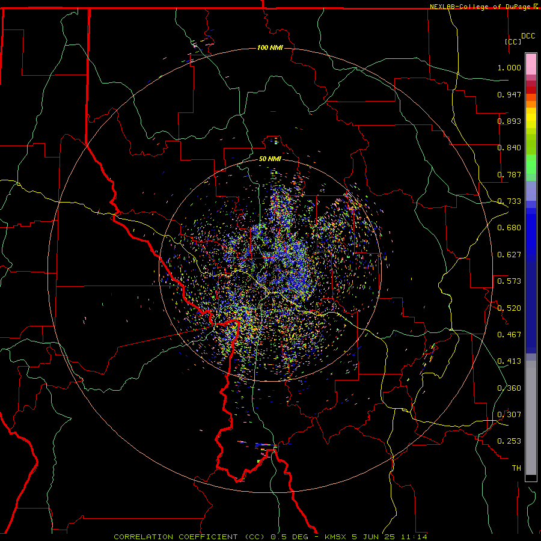Select the 0.413 scale value
Viewport: 541px width, 541px height.
tap(509, 361)
